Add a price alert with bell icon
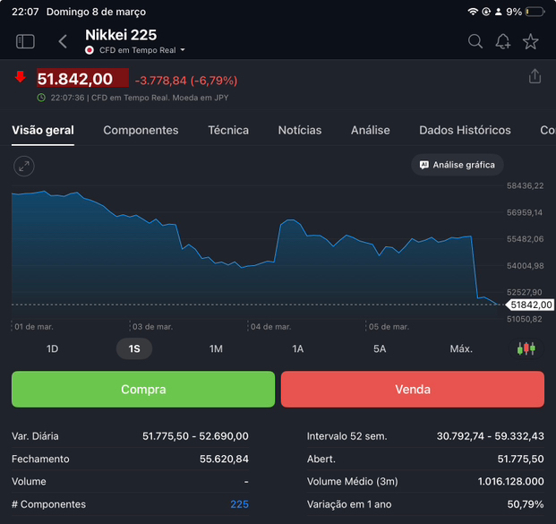The image size is (556, 524). pyautogui.click(x=503, y=41)
